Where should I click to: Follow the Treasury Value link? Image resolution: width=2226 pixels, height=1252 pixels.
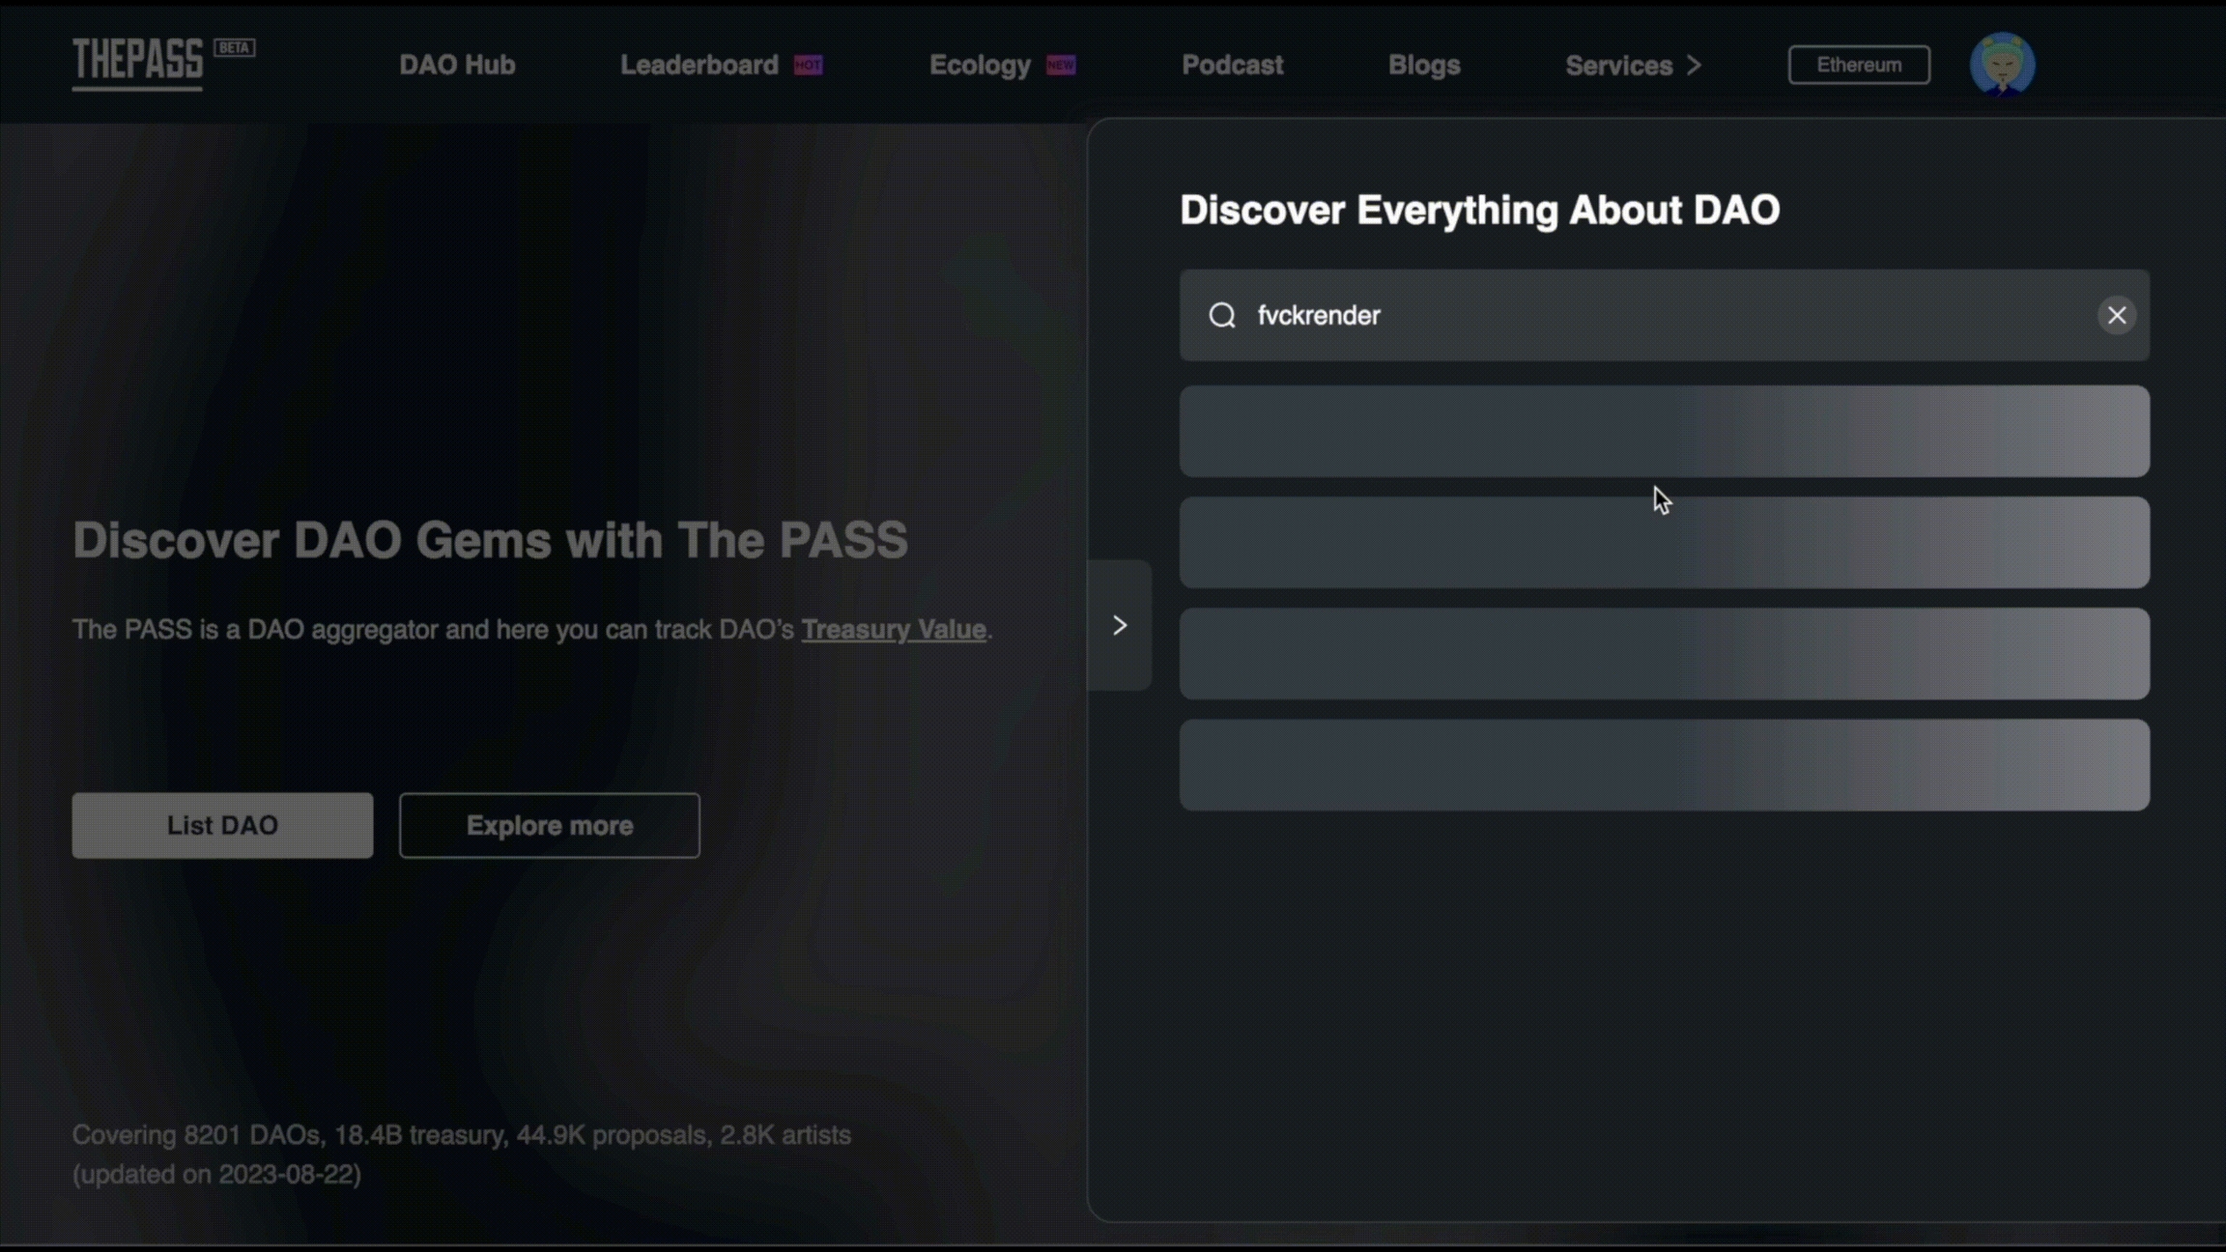coord(893,629)
